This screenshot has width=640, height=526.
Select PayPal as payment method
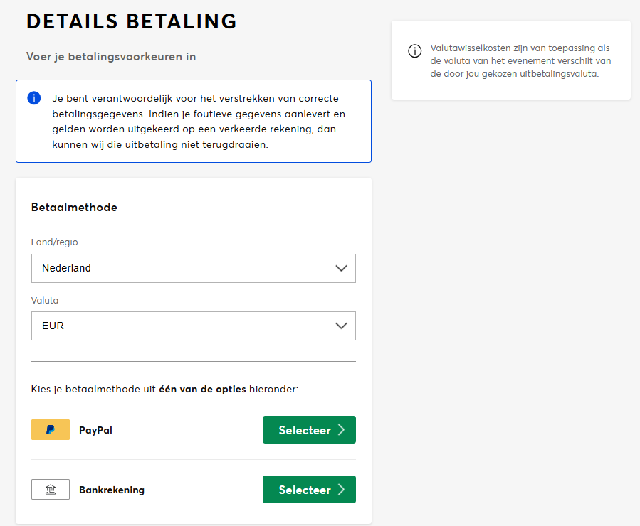[x=308, y=430]
